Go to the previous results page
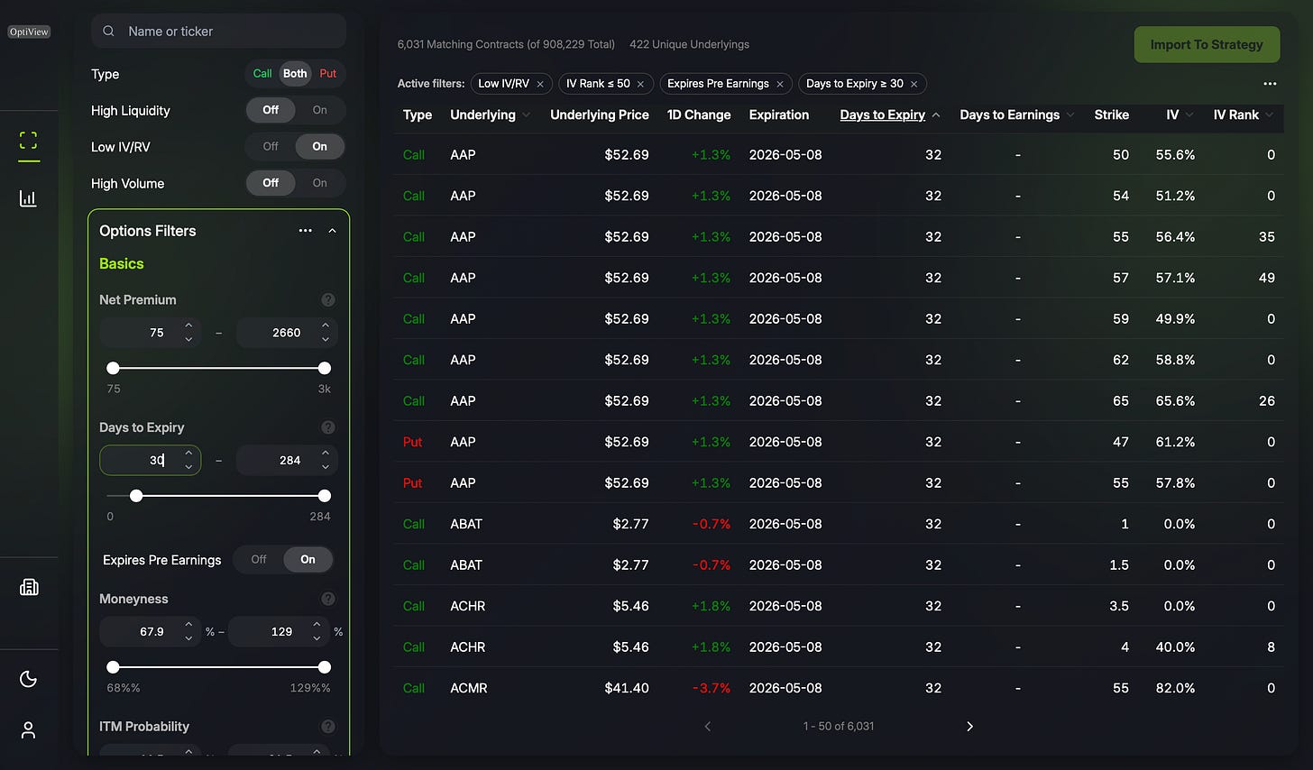 (708, 726)
